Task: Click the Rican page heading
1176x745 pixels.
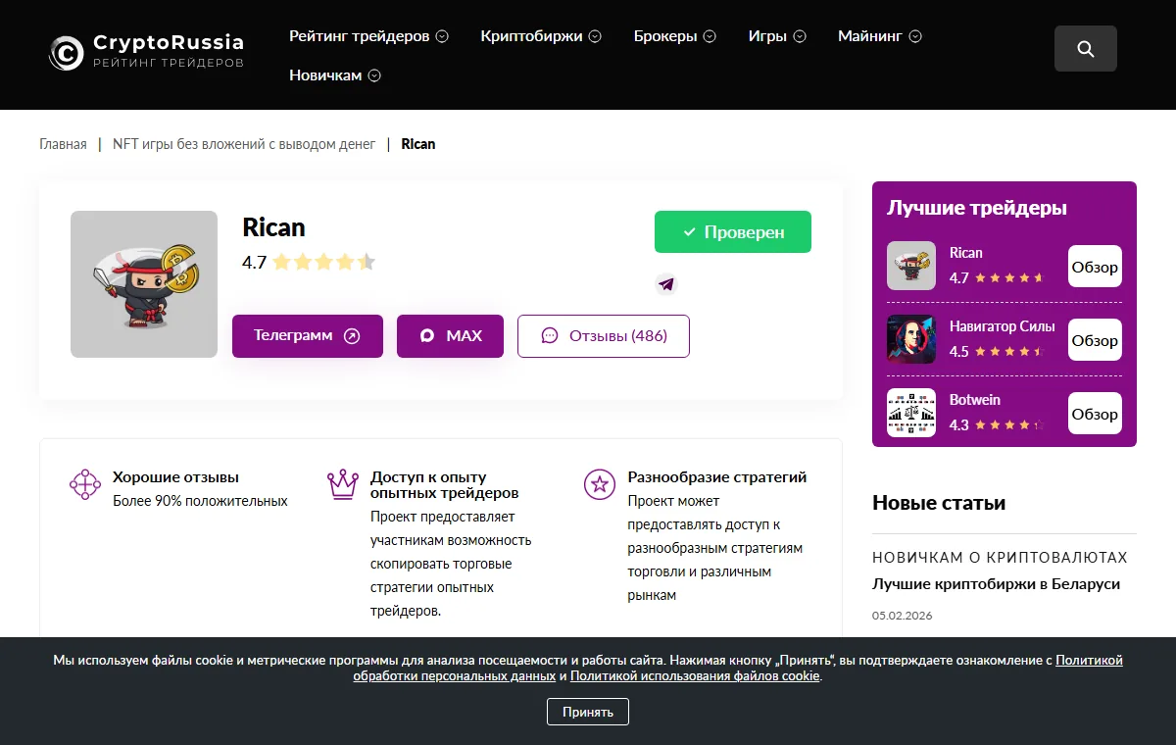Action: coord(273,227)
